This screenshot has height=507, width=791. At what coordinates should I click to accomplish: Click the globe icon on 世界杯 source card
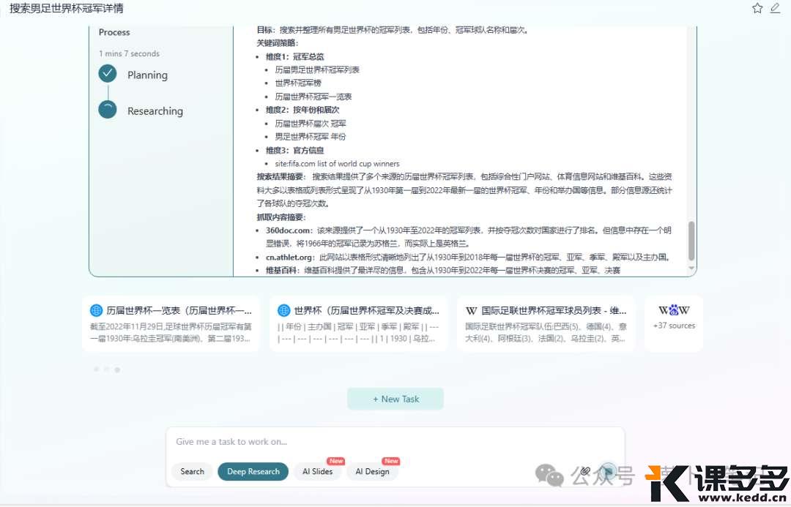click(284, 310)
